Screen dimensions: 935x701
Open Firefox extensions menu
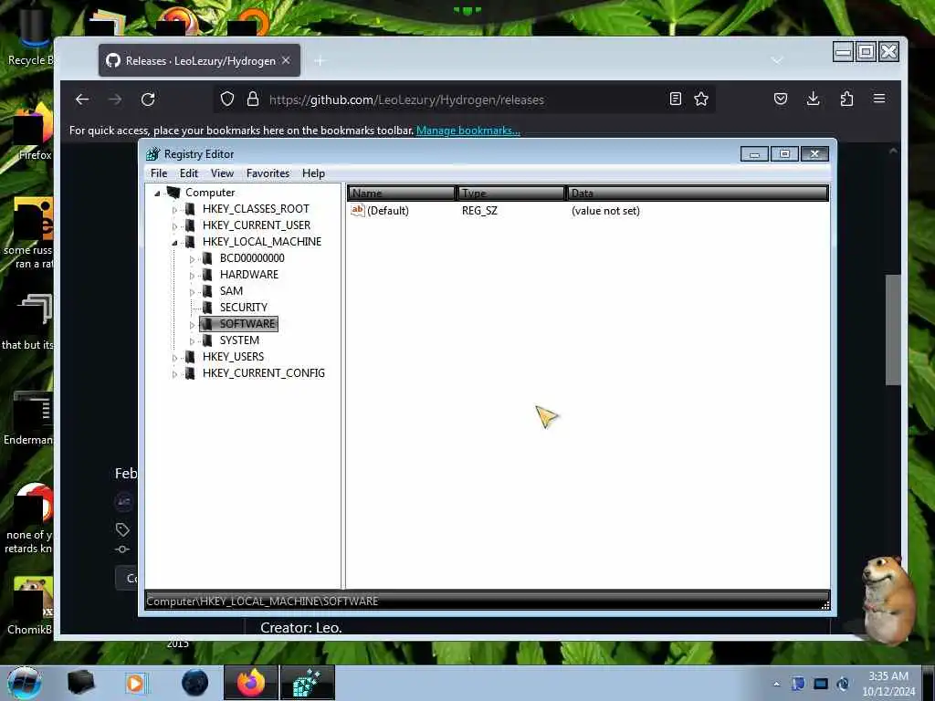[x=846, y=99]
